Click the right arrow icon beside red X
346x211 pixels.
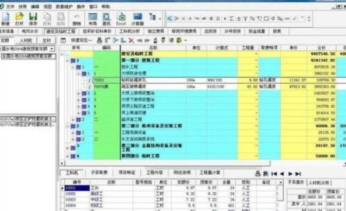pyautogui.click(x=147, y=41)
